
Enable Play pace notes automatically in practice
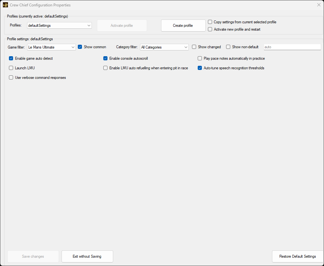[x=200, y=58]
